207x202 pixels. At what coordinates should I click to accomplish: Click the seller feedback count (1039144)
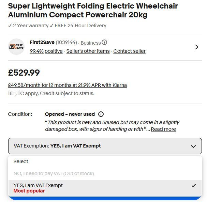point(66,43)
